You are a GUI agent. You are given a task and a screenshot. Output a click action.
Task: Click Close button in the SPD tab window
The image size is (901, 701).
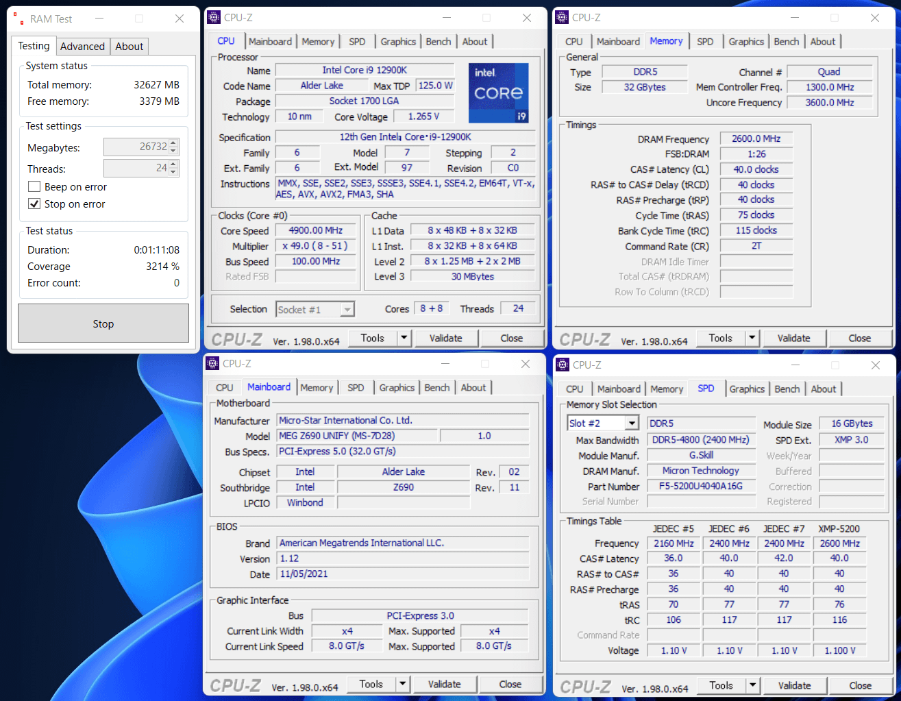(861, 685)
